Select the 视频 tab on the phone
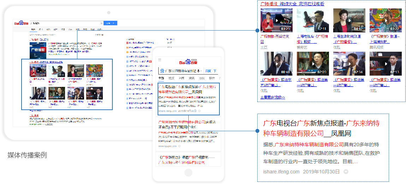The width and height of the screenshot is (406, 185). (171, 78)
